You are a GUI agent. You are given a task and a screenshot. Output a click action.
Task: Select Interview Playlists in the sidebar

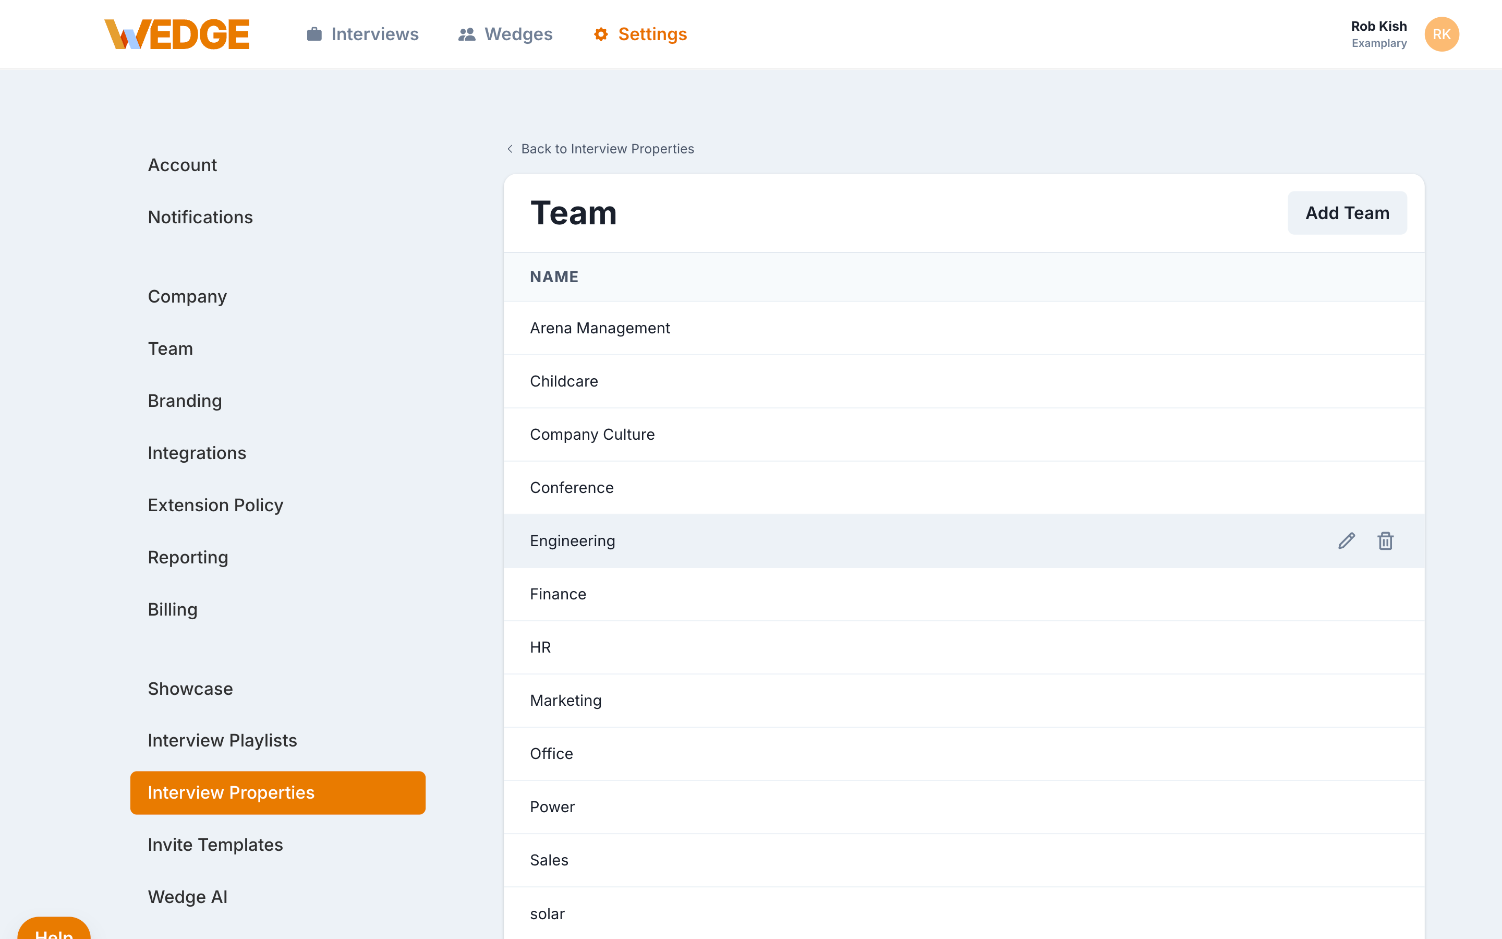point(222,740)
